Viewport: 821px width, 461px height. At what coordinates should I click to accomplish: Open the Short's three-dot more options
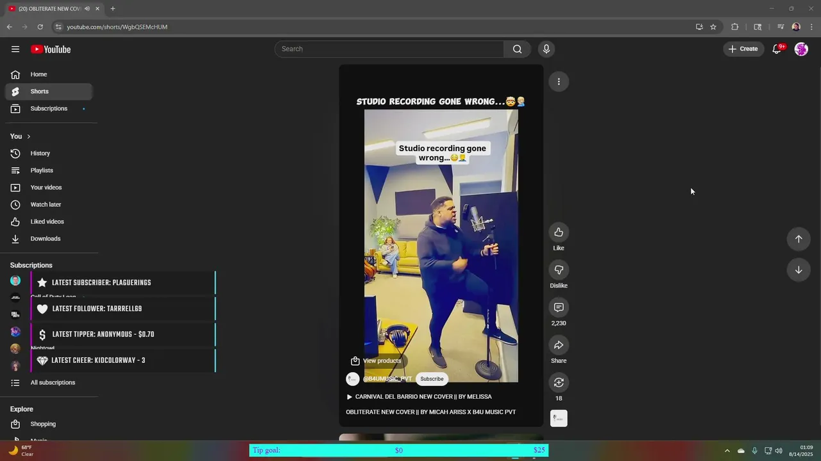pos(559,81)
